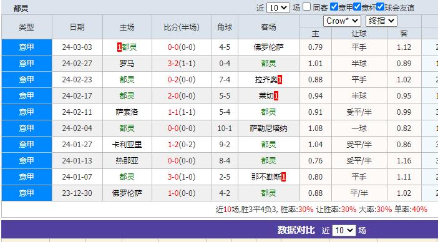This screenshot has height=242, width=438.
Task: Open the Crow* company dropdown
Action: coord(342,21)
